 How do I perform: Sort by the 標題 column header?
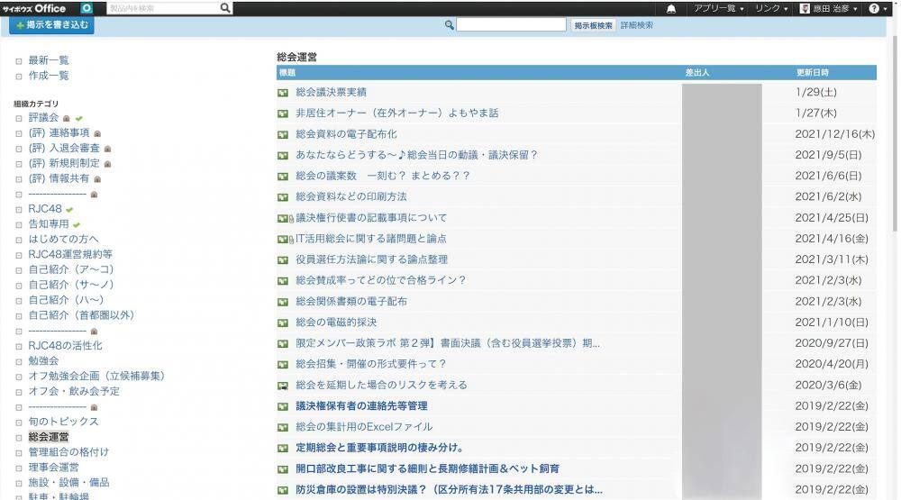click(x=287, y=72)
